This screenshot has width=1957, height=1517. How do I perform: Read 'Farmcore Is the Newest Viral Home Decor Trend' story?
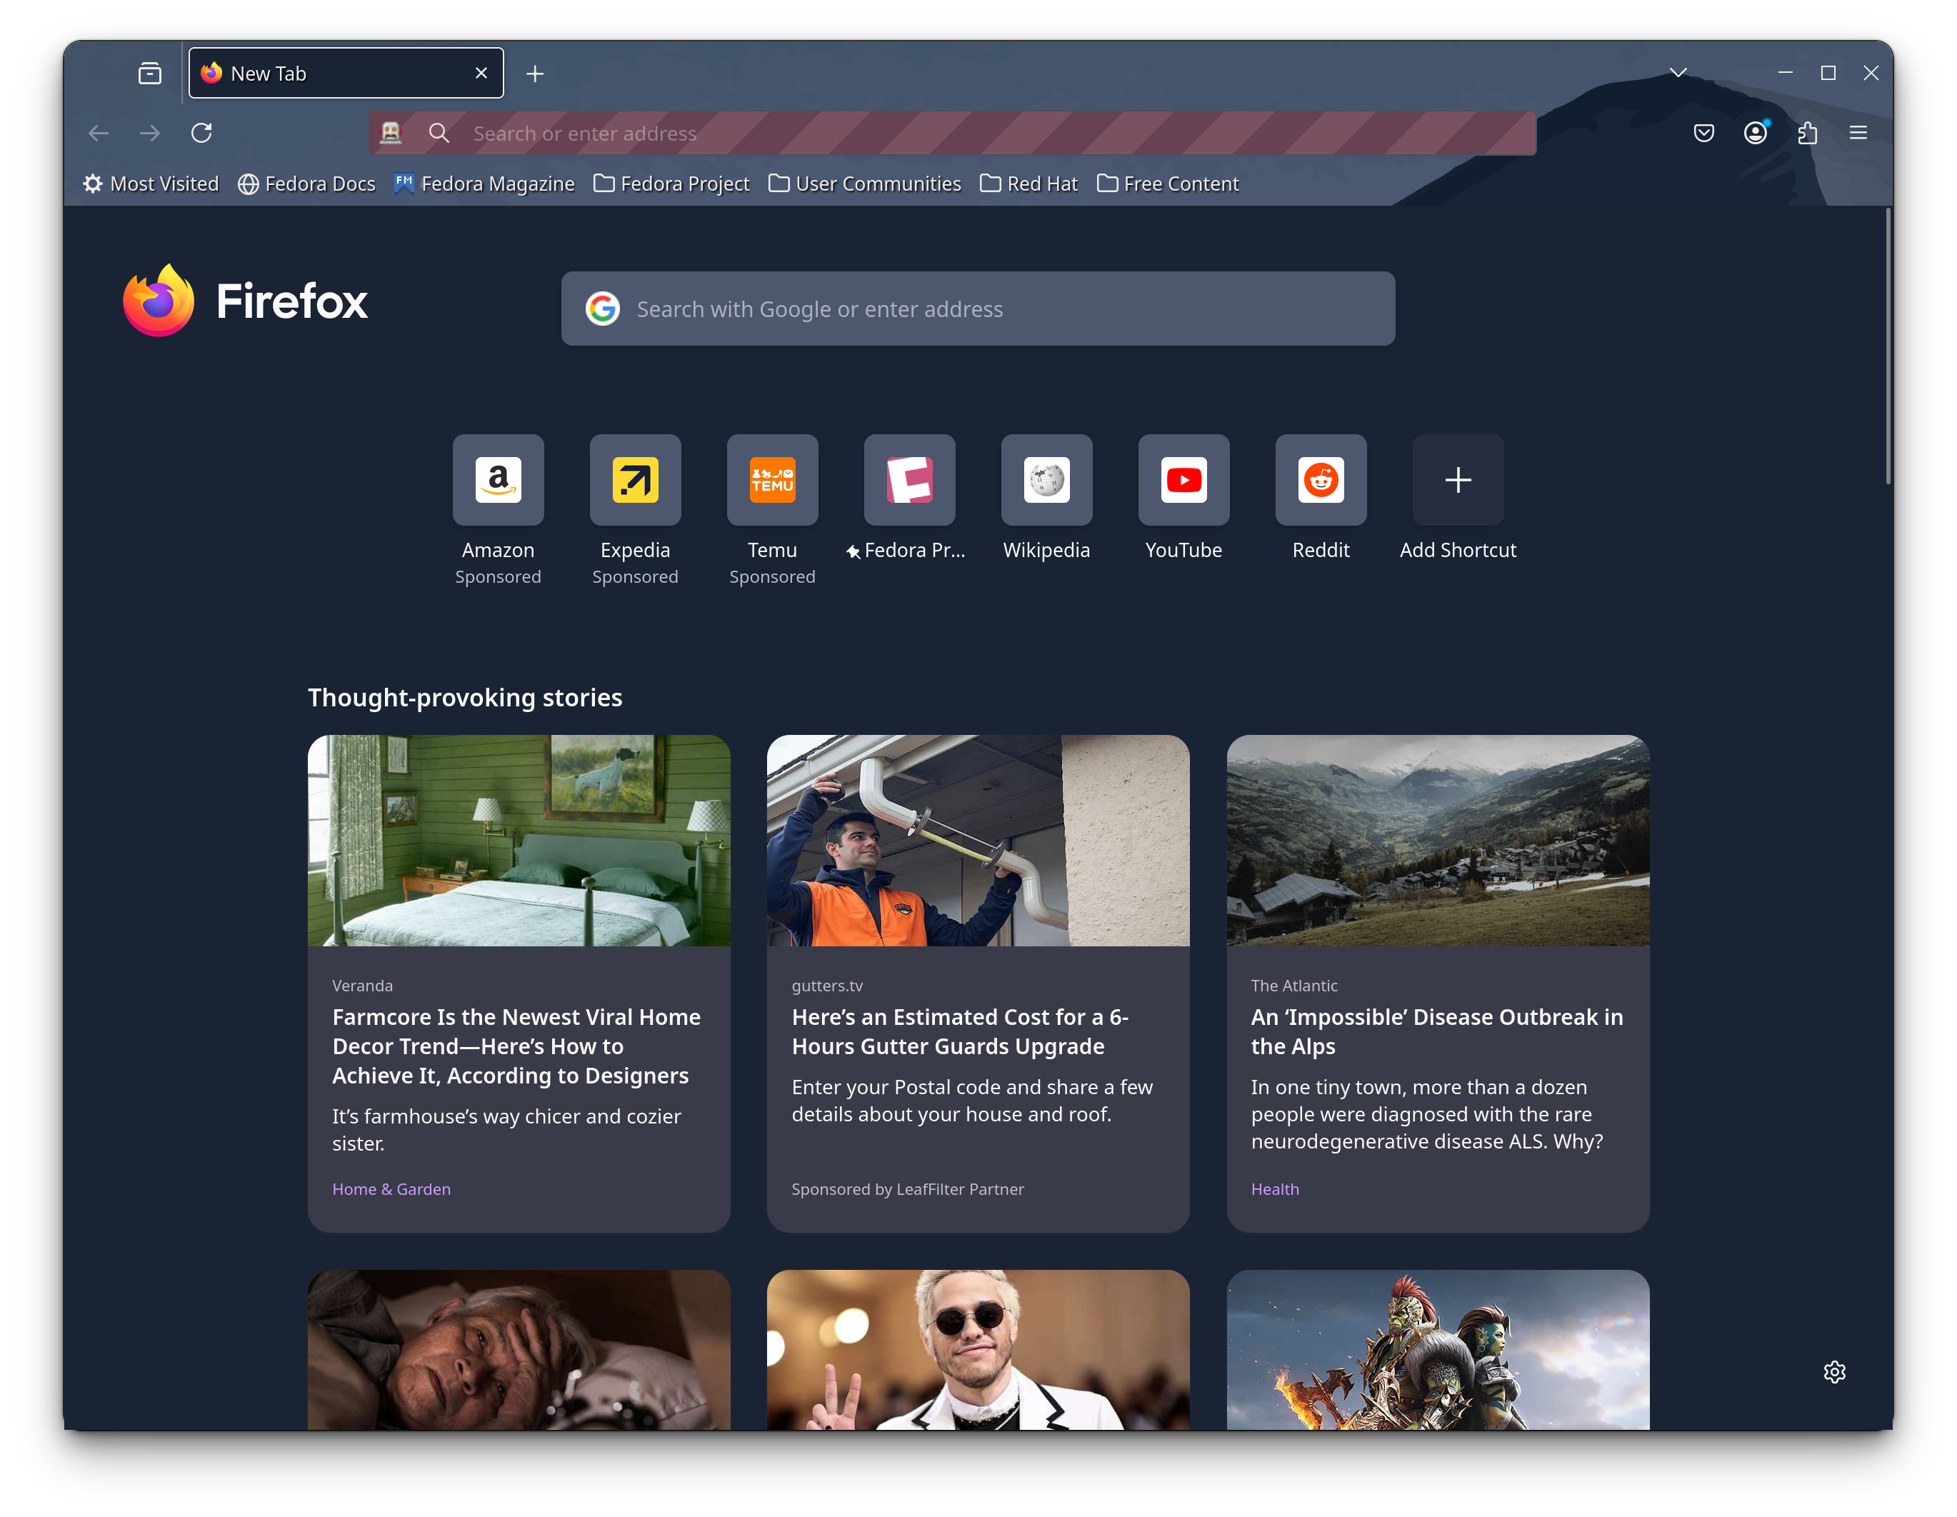516,1046
